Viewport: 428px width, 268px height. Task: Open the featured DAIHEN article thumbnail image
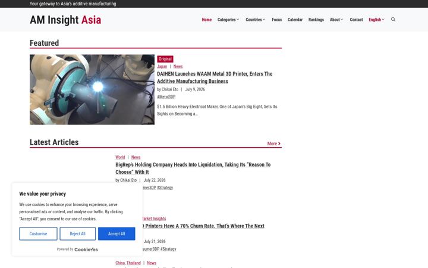pyautogui.click(x=92, y=89)
